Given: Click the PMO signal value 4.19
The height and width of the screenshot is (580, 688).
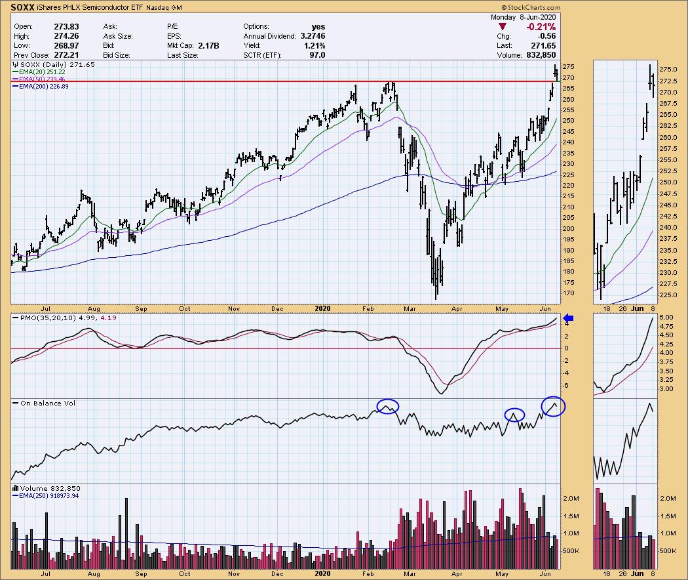Looking at the screenshot, I should [108, 318].
